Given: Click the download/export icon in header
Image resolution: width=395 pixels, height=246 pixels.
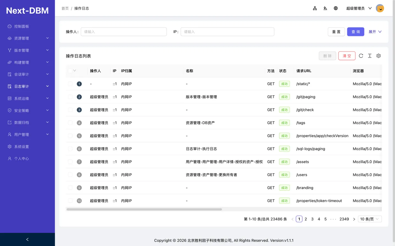Looking at the screenshot, I should click(x=325, y=8).
